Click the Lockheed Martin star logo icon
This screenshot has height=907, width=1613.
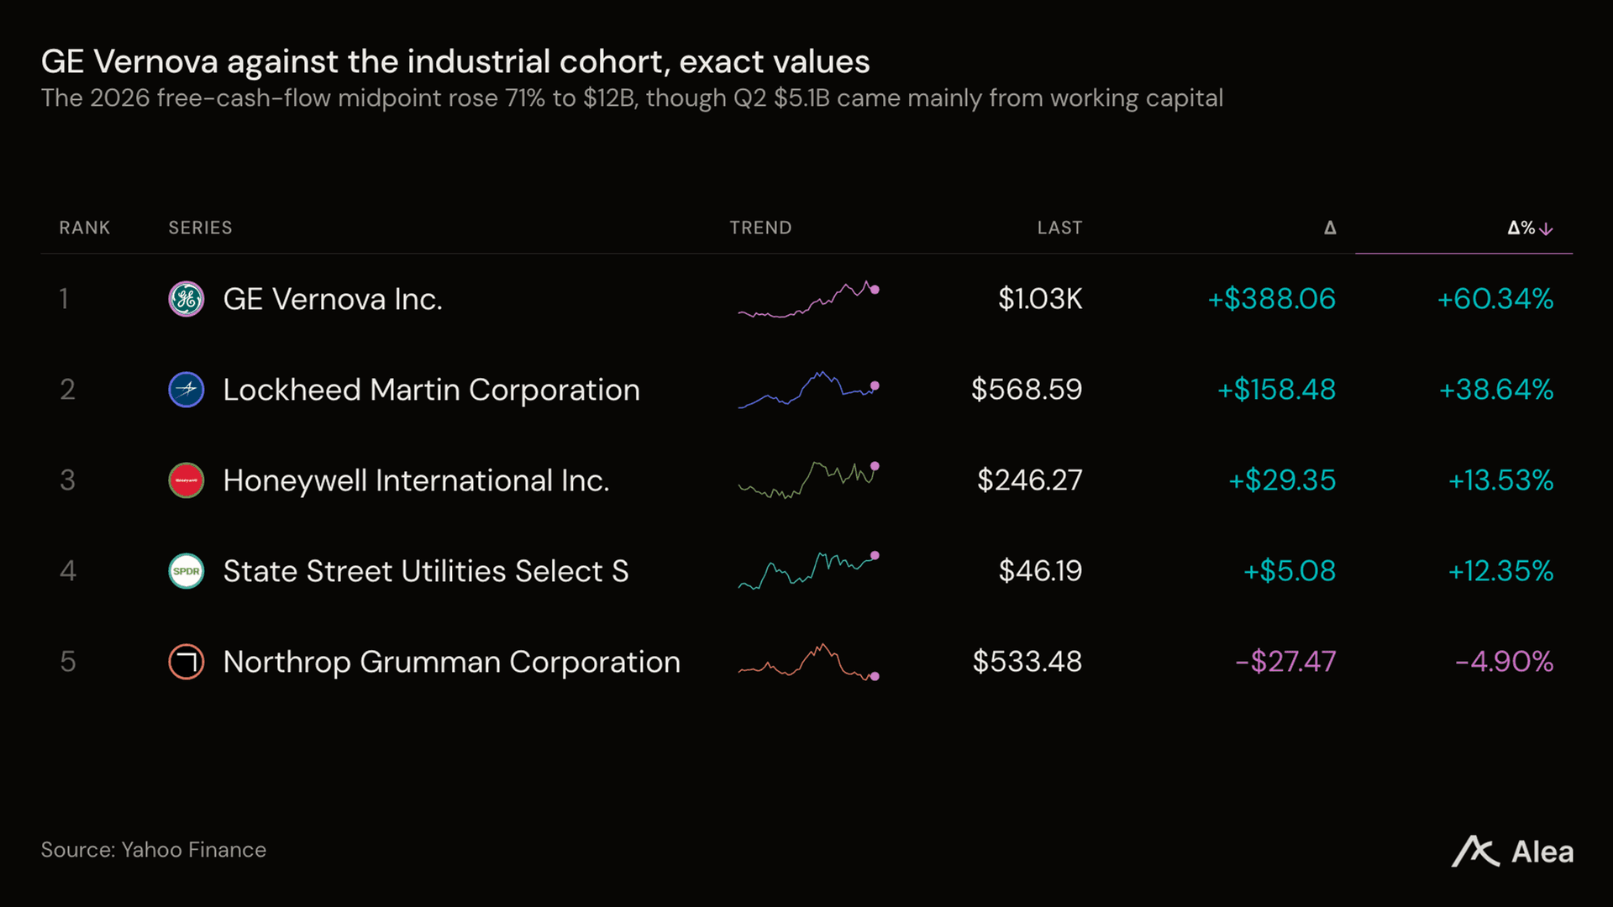pos(187,390)
